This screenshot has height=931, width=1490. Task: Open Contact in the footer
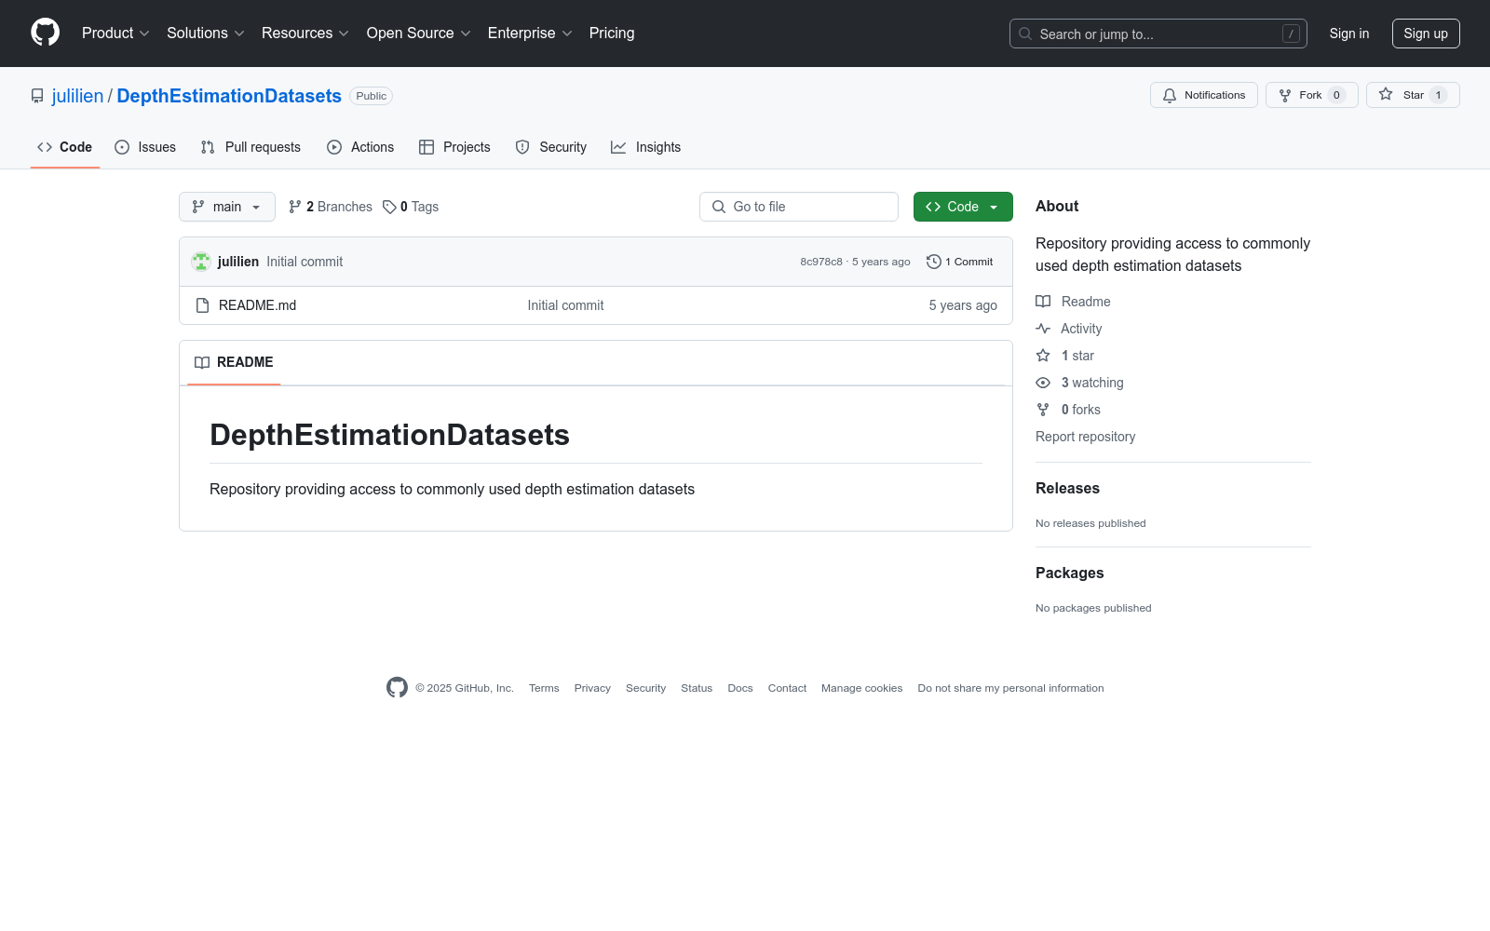[787, 688]
